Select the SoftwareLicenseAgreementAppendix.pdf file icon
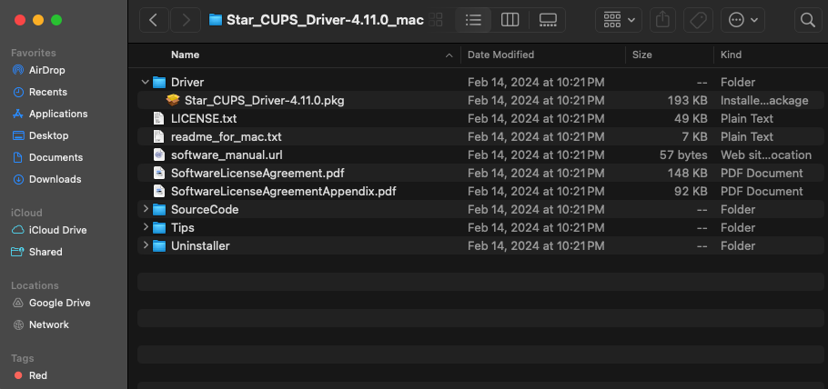Image resolution: width=828 pixels, height=389 pixels. (x=159, y=191)
